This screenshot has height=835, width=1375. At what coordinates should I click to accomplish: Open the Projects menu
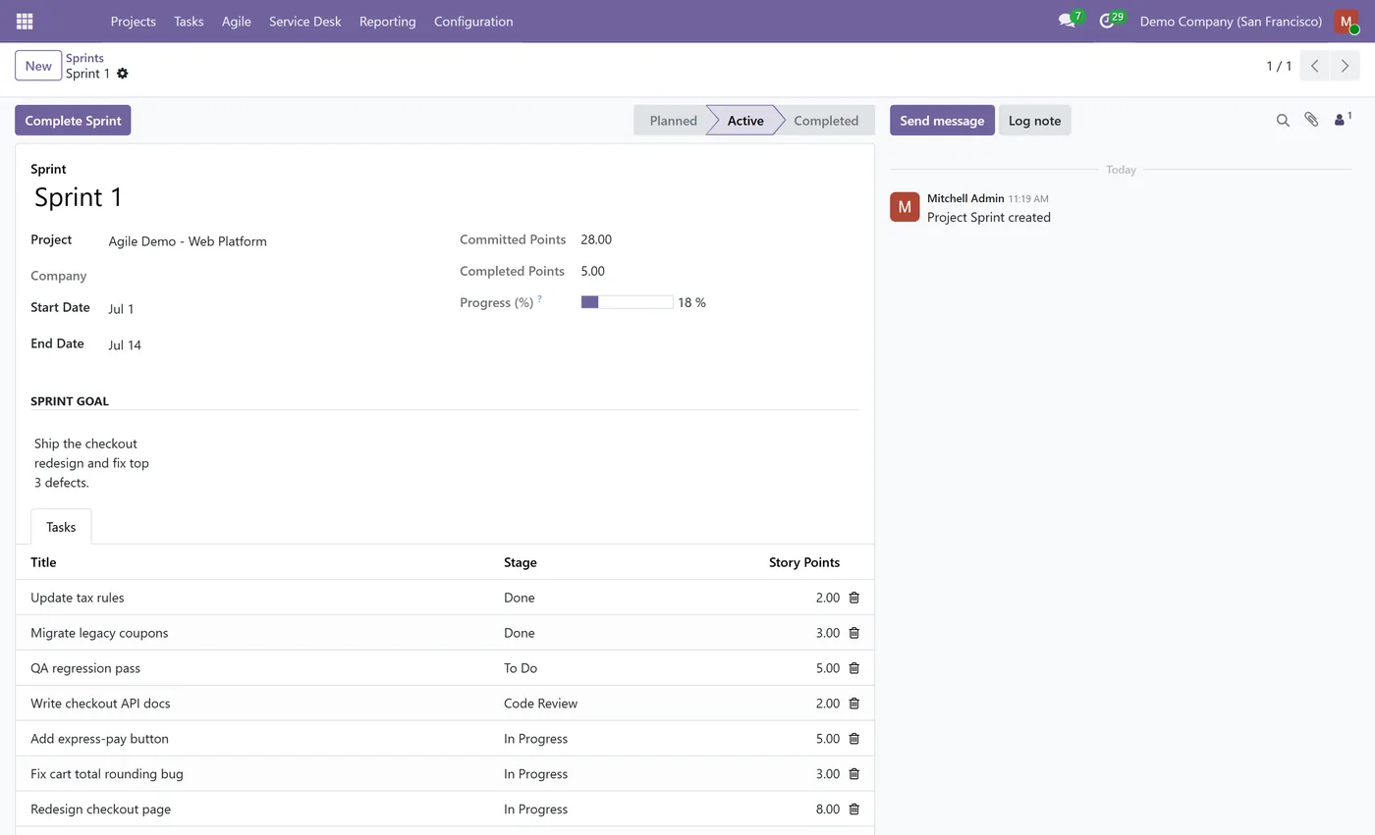tap(133, 21)
